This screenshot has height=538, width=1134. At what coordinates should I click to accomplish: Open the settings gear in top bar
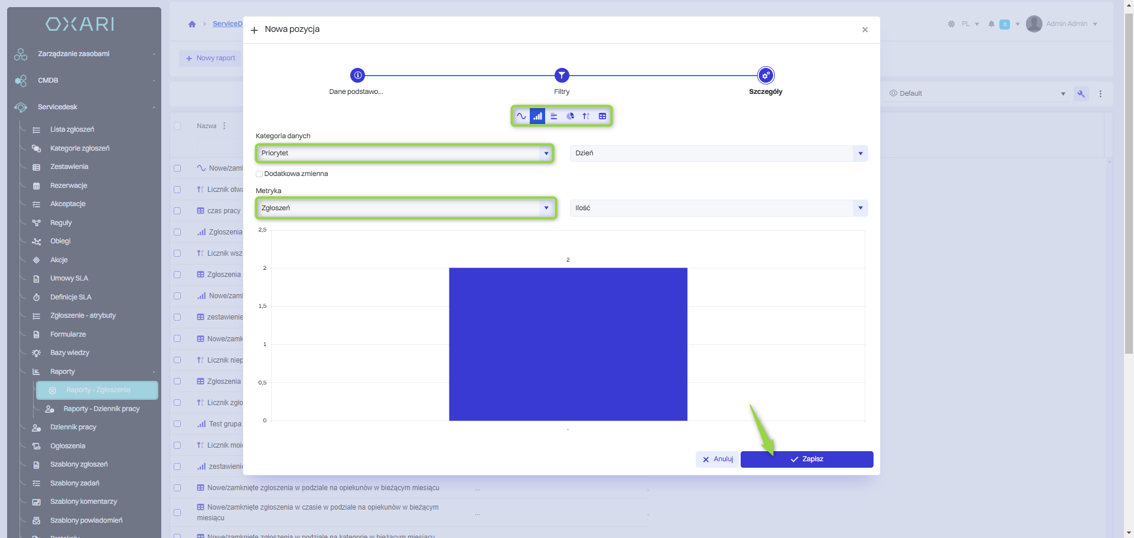click(x=951, y=24)
